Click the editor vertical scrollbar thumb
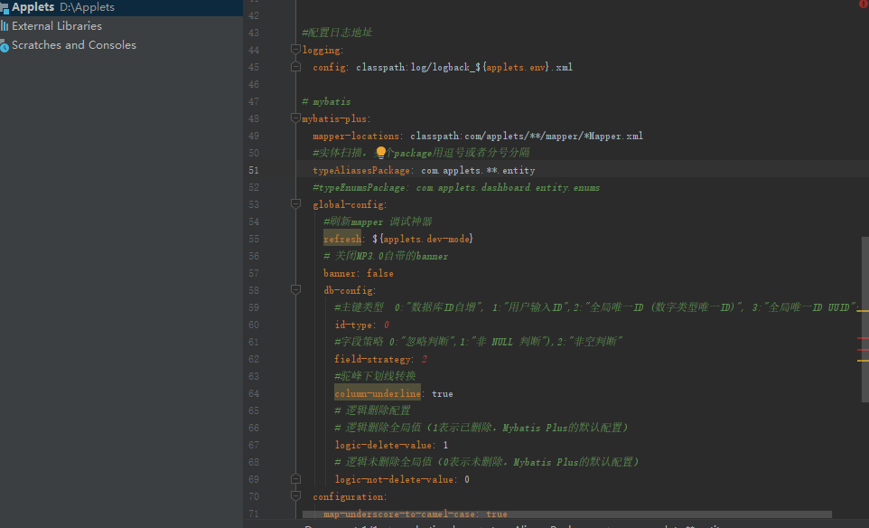The height and width of the screenshot is (528, 869). [865, 319]
